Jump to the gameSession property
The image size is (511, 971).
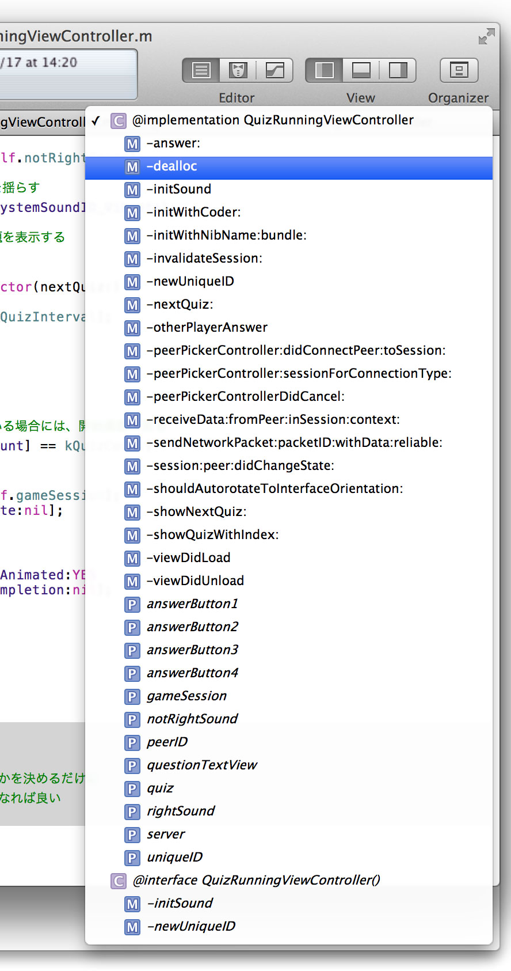[289, 696]
